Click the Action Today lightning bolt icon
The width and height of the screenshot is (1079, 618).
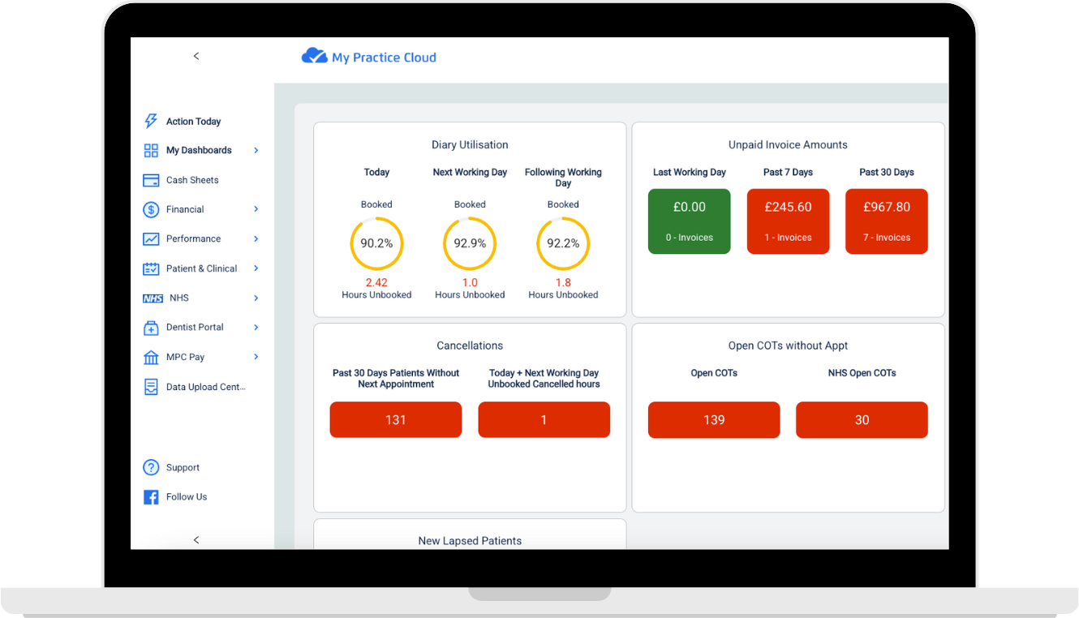tap(150, 122)
